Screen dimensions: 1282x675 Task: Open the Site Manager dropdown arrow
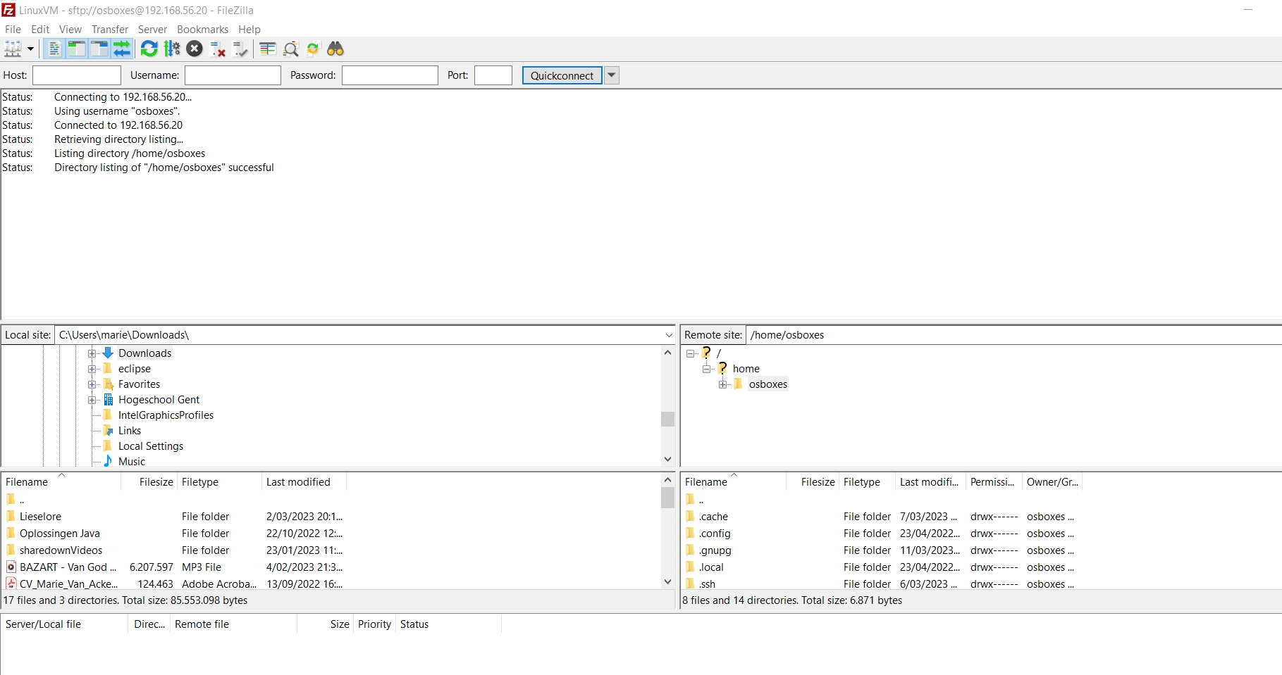pyautogui.click(x=30, y=49)
